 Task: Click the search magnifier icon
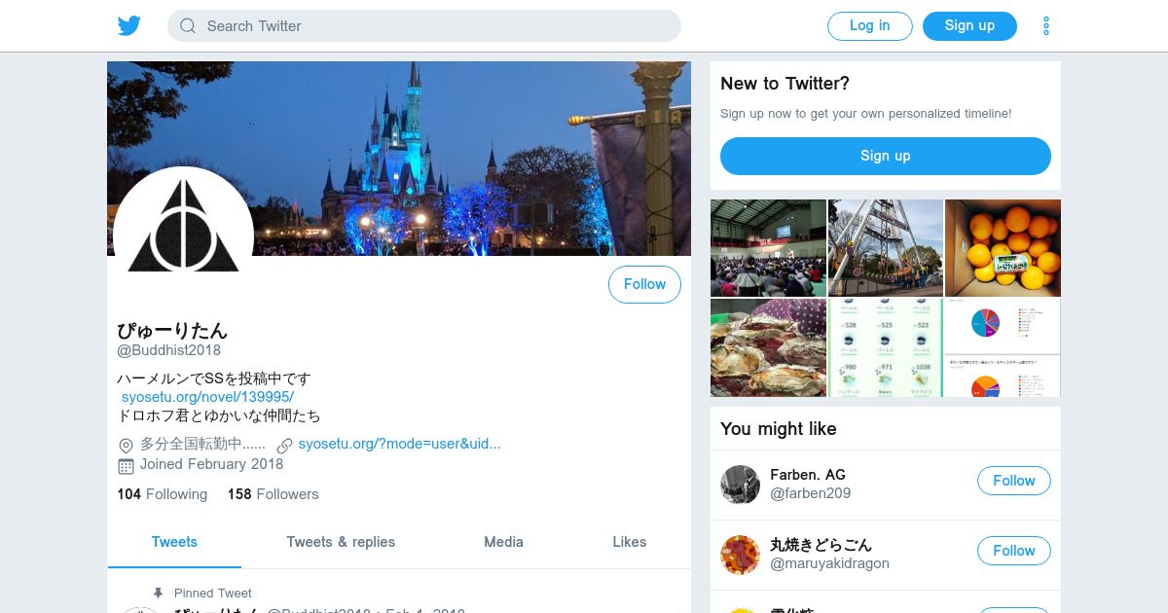pos(188,26)
